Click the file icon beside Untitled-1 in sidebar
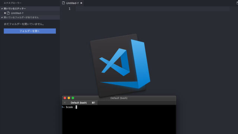This screenshot has height=134, width=238. (8, 13)
